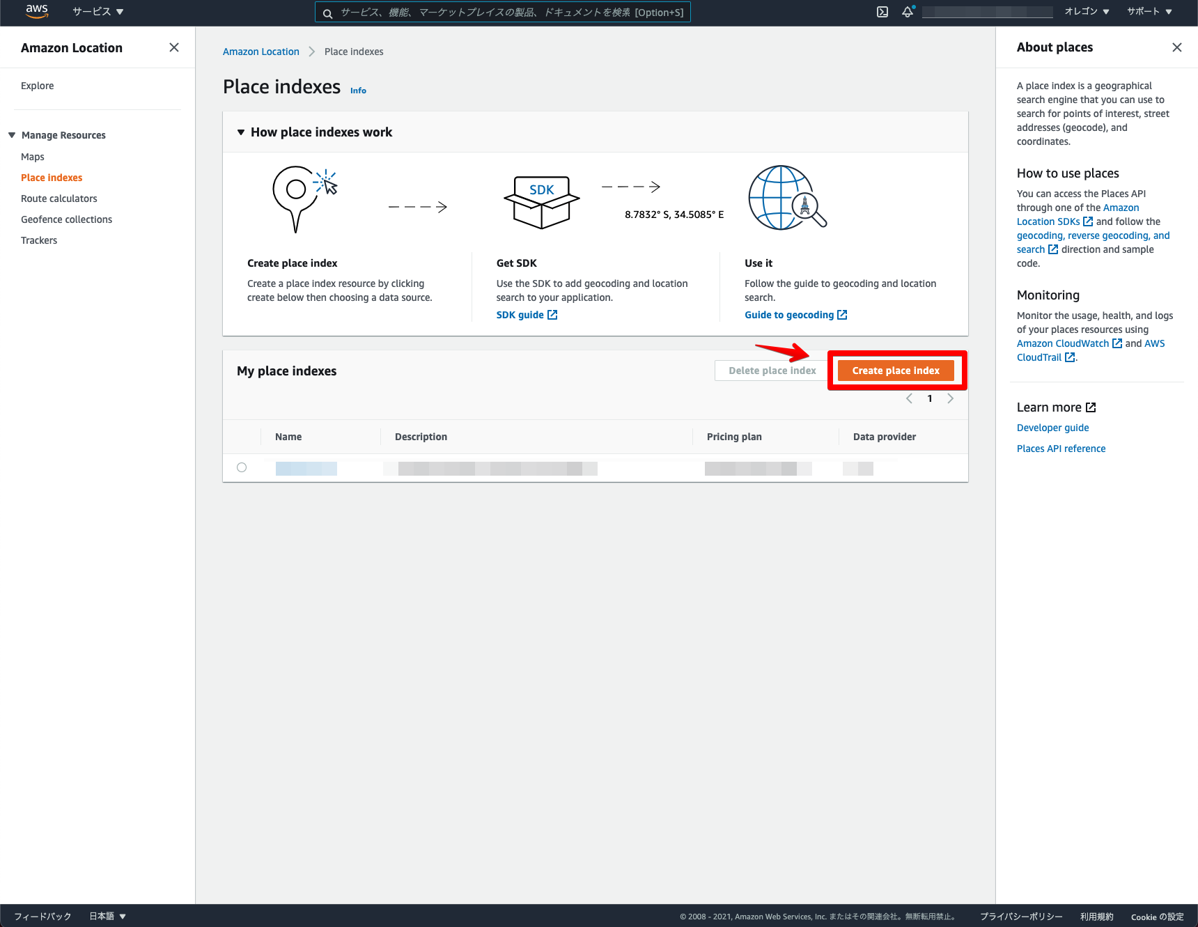The image size is (1198, 927).
Task: Open Cookie の設定 cookie settings
Action: pos(1157,917)
